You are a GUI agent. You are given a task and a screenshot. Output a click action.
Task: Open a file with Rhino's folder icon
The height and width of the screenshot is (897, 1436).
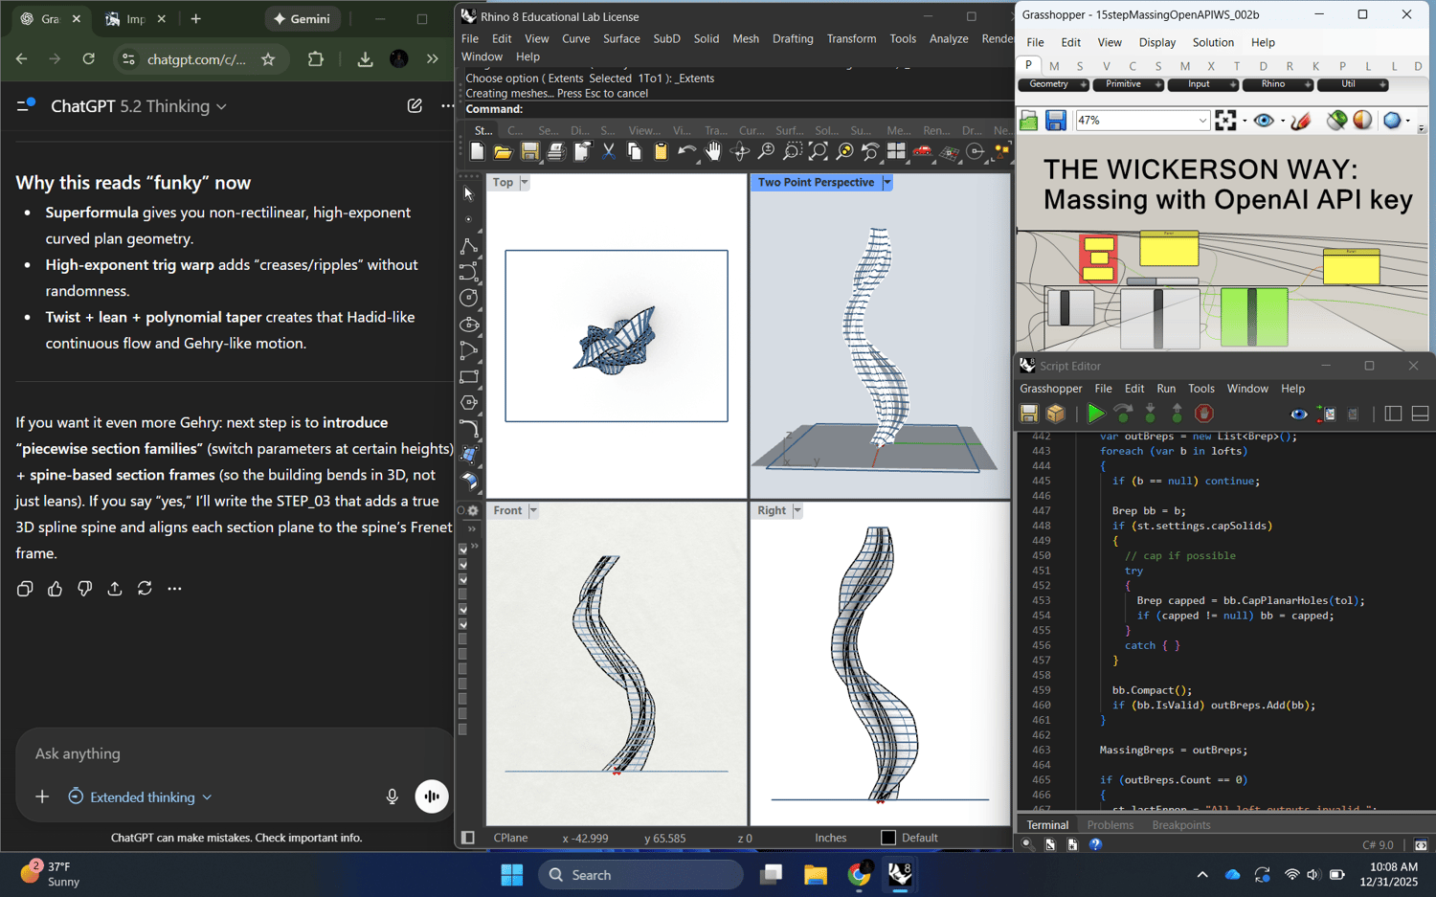click(503, 152)
